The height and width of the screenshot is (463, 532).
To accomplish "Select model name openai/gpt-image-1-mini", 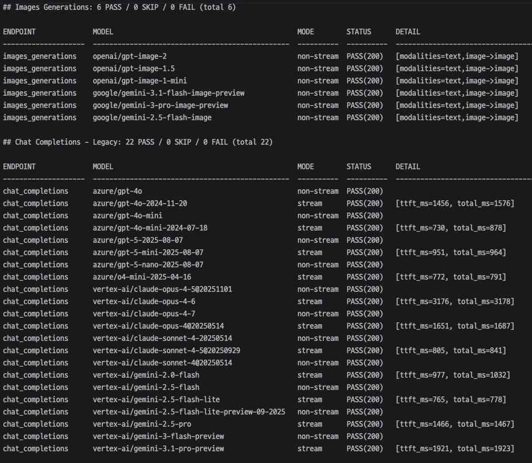I will coord(140,81).
